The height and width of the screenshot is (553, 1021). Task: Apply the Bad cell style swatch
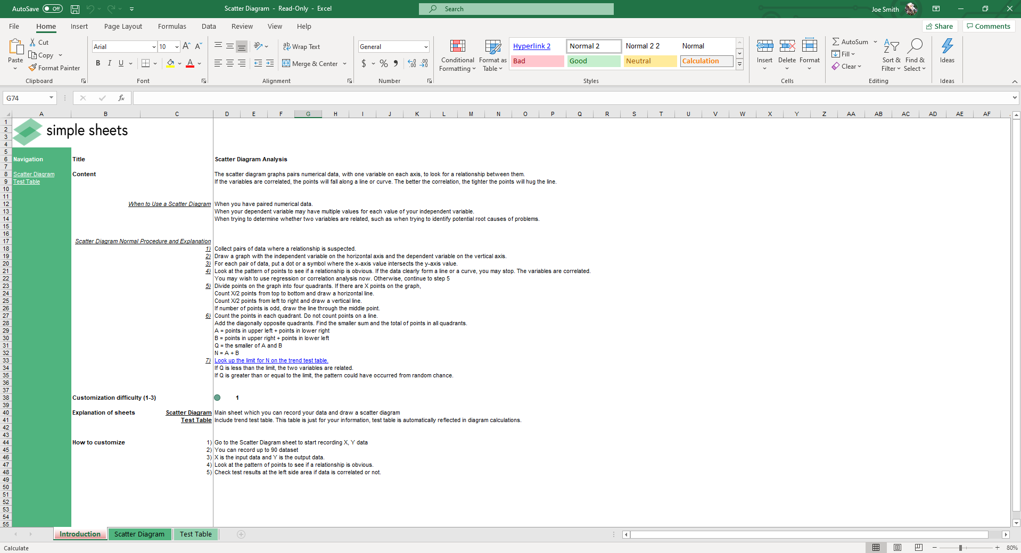(537, 61)
